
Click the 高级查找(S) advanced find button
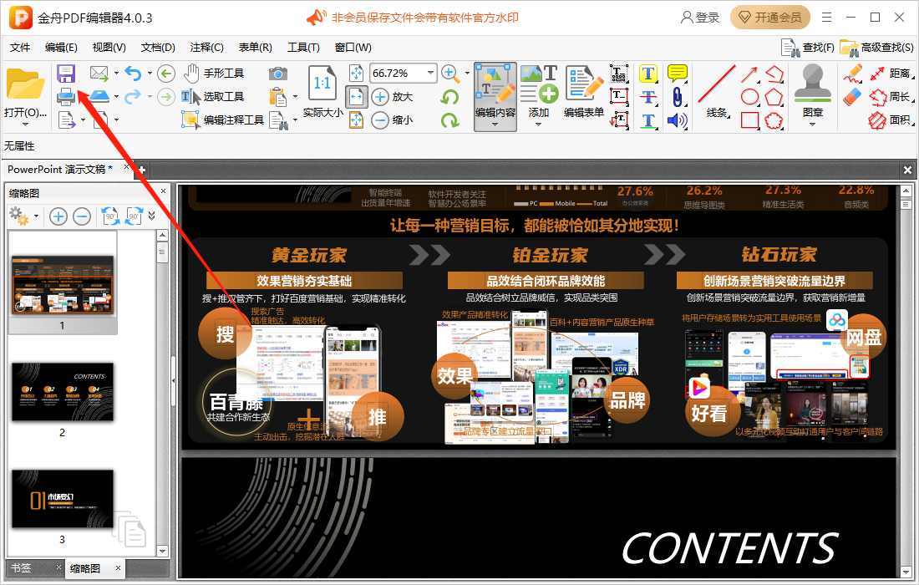[876, 48]
